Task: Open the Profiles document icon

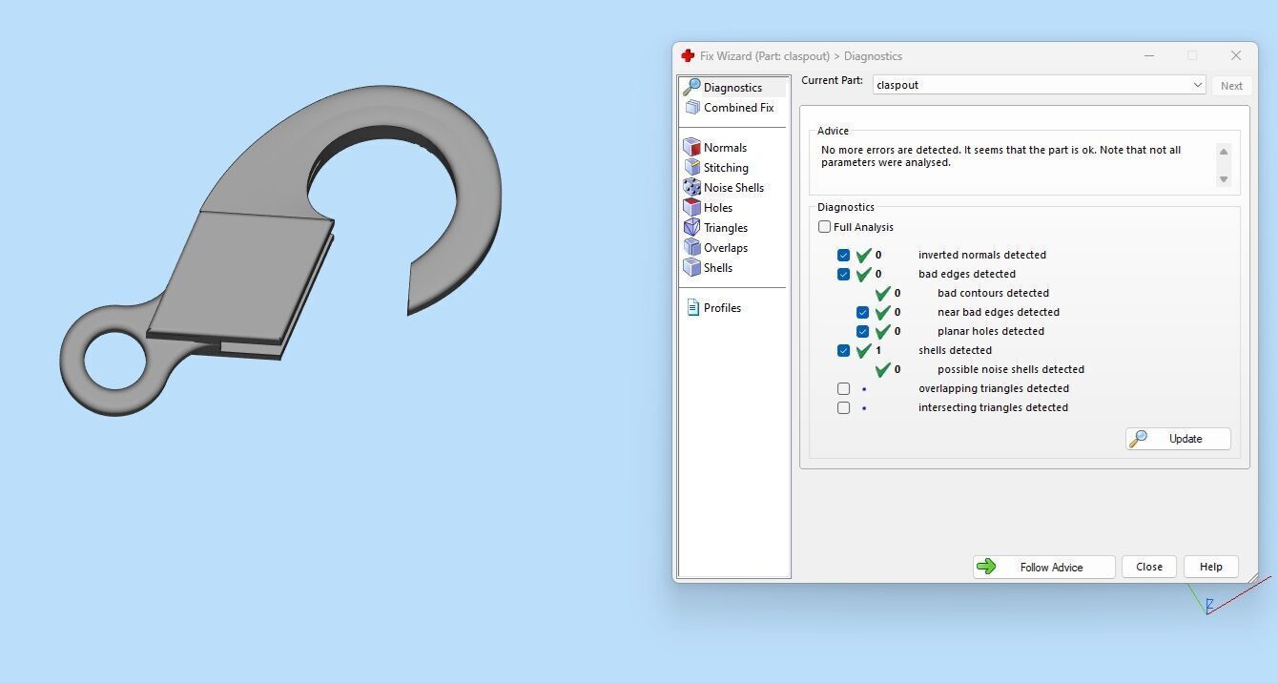Action: (x=692, y=308)
